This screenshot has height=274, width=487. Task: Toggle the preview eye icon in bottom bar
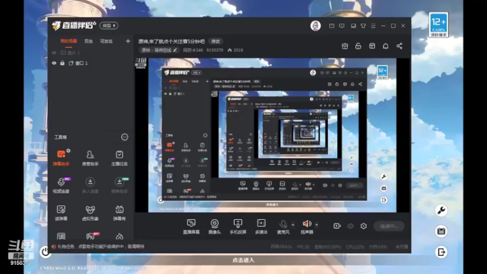pyautogui.click(x=351, y=226)
